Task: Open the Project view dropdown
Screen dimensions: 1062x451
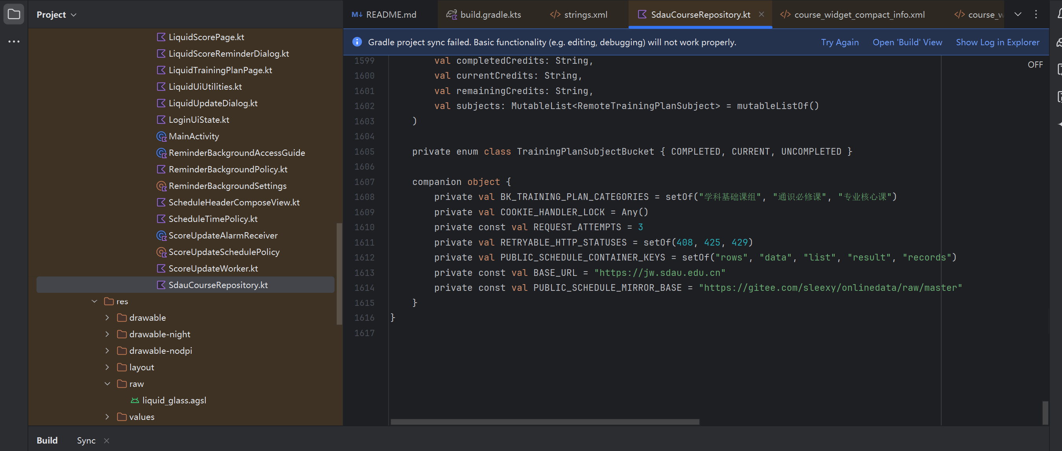Action: coord(57,15)
